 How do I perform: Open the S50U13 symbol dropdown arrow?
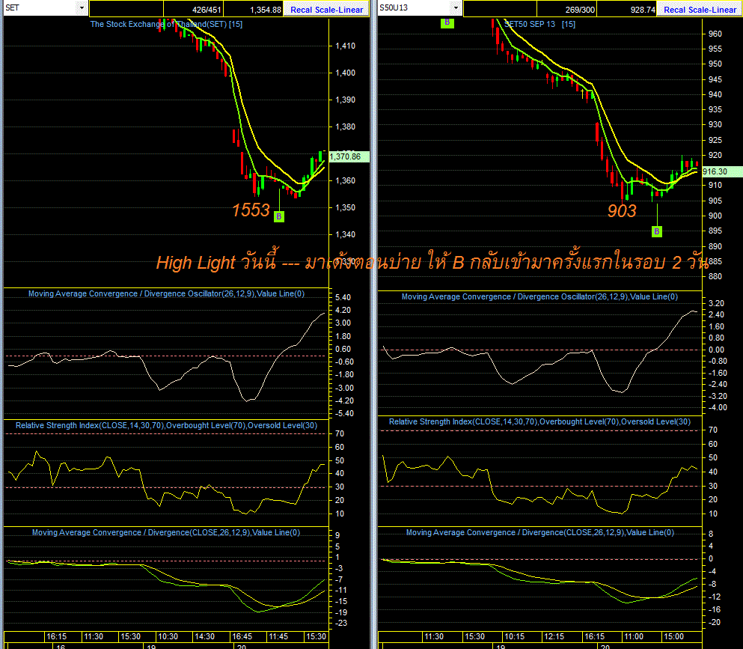tap(456, 8)
